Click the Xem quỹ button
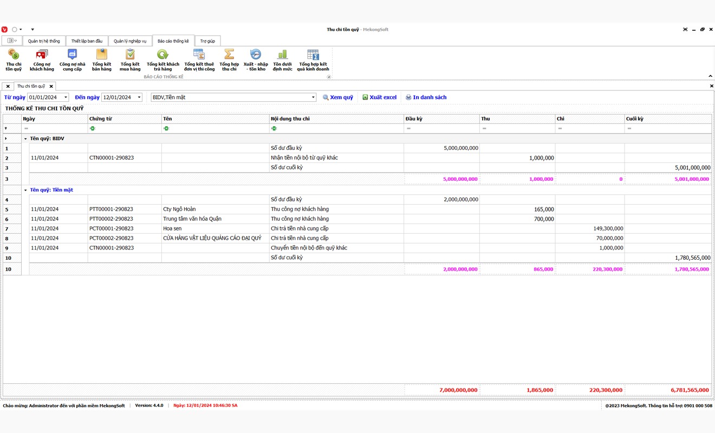The image size is (715, 433). tap(338, 97)
